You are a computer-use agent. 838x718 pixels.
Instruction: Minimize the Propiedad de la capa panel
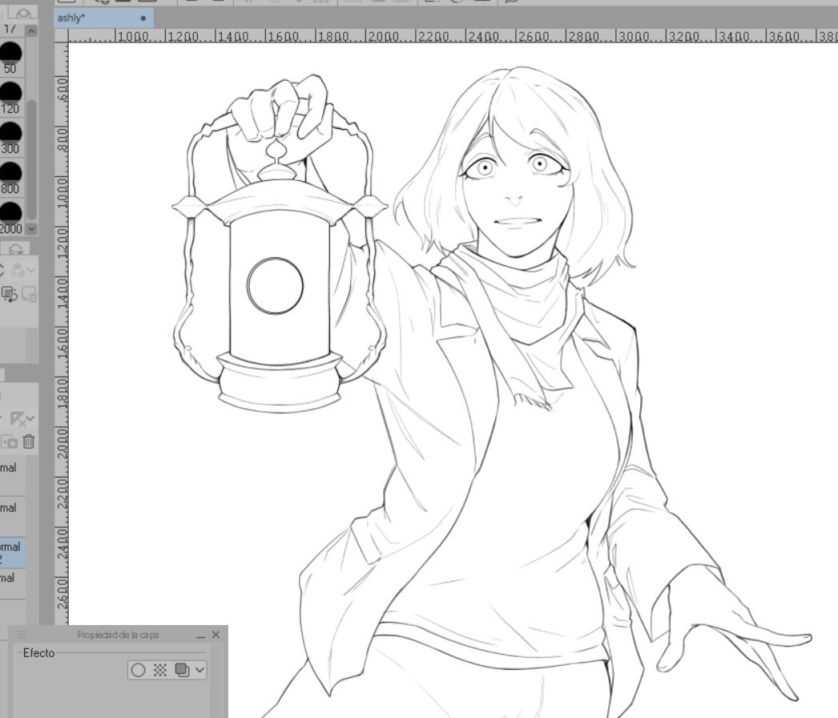pyautogui.click(x=200, y=635)
